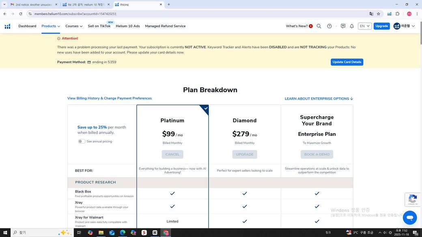Go to Dashboard

27,26
